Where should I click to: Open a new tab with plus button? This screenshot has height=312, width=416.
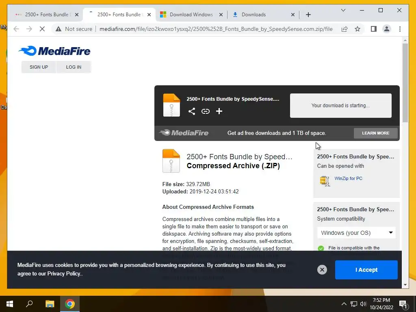308,15
